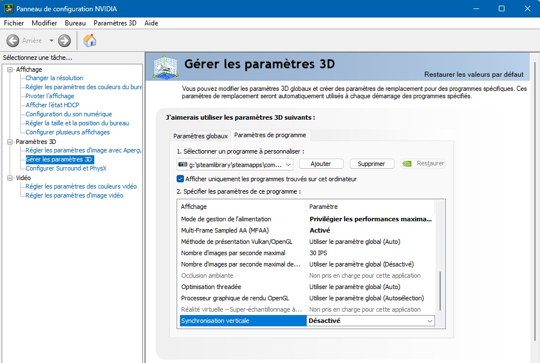
Task: Click the Affichage column header
Action: coord(243,207)
